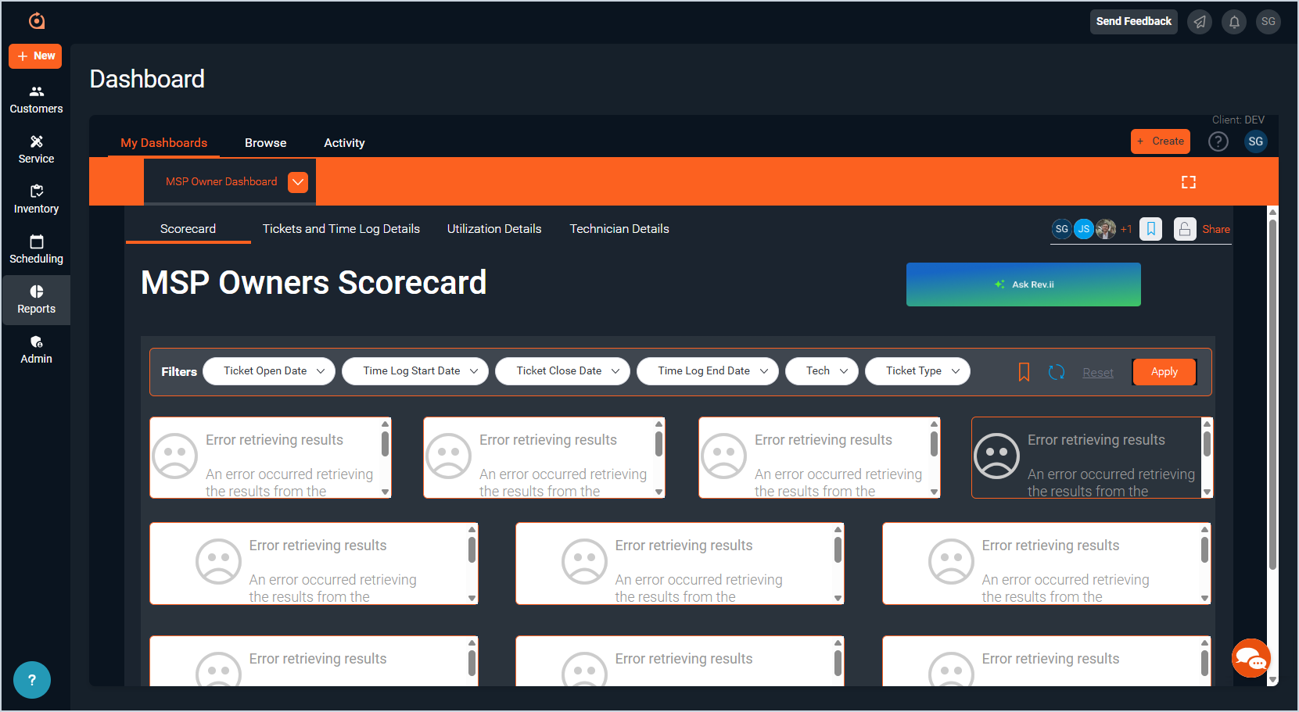Screen dimensions: 1299x712
Task: Click the blue help question-mark bubble
Action: click(x=32, y=680)
